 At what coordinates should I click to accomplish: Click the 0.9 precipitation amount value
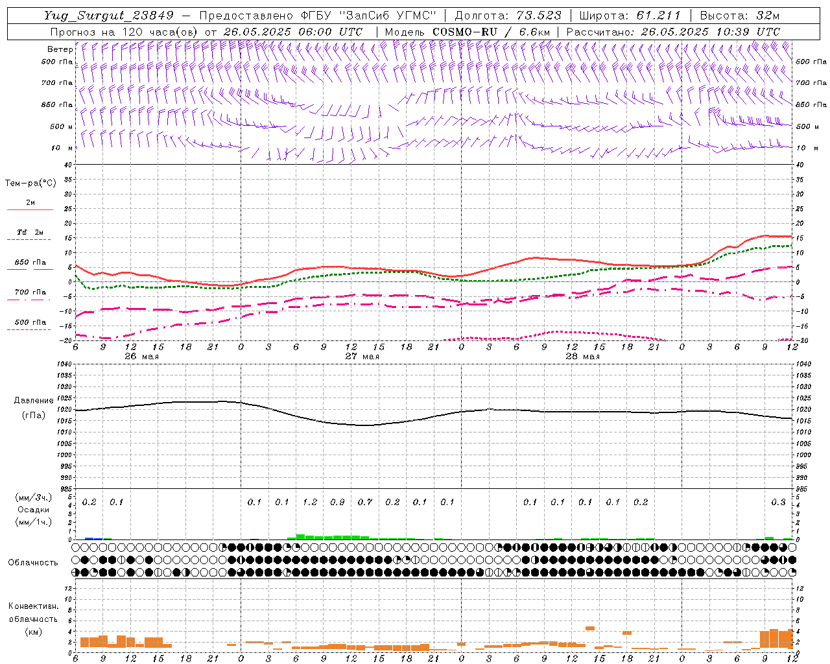pyautogui.click(x=337, y=502)
